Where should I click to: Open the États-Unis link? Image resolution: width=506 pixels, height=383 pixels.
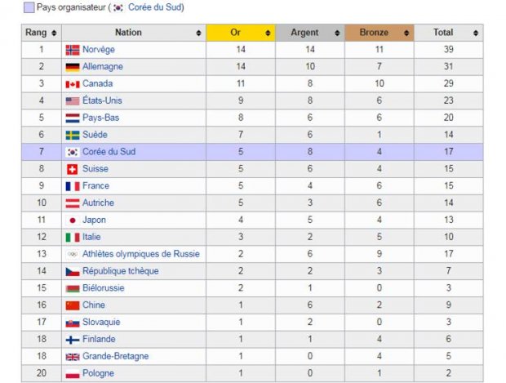click(x=102, y=101)
